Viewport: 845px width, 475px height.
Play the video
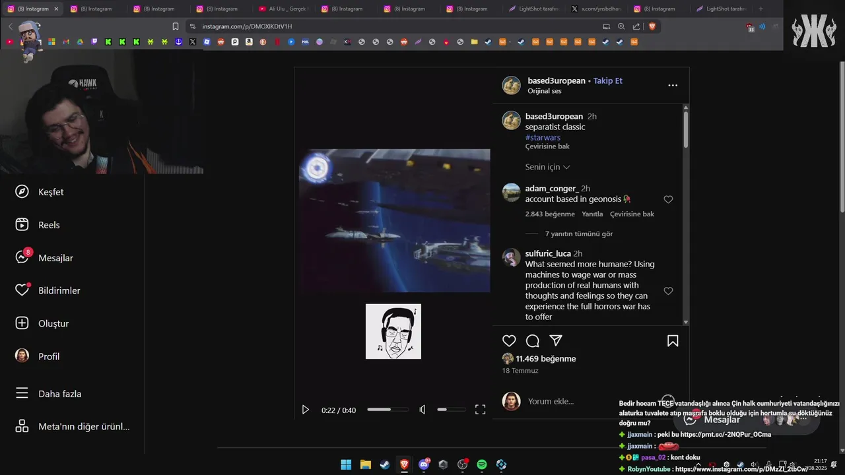coord(305,410)
